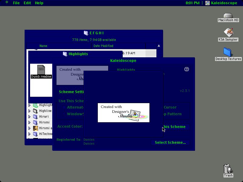The height and width of the screenshot is (182, 243).
Task: Toggle the Alternate checkbox in scheme settings
Action: coord(64,107)
